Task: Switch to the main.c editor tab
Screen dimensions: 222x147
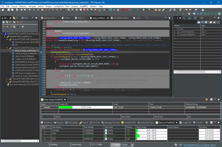Action: click(x=66, y=18)
